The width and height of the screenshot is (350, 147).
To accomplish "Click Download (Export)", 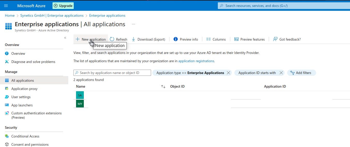I will pyautogui.click(x=148, y=39).
